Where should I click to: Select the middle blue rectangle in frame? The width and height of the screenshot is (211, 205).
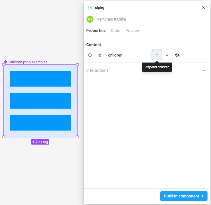(40, 101)
